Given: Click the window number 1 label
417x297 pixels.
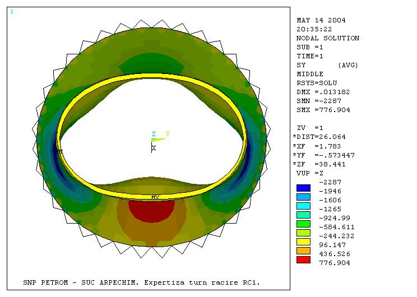Looking at the screenshot, I should [x=12, y=11].
